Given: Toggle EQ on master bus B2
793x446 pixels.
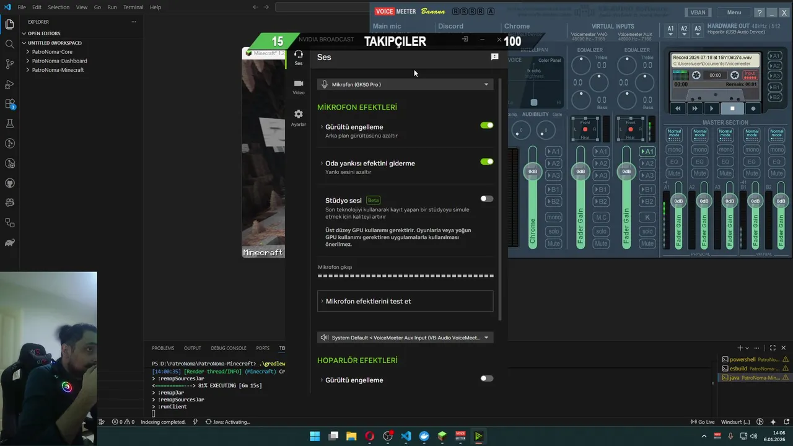Looking at the screenshot, I should coord(777,162).
